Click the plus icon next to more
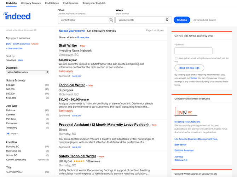 (8, 133)
